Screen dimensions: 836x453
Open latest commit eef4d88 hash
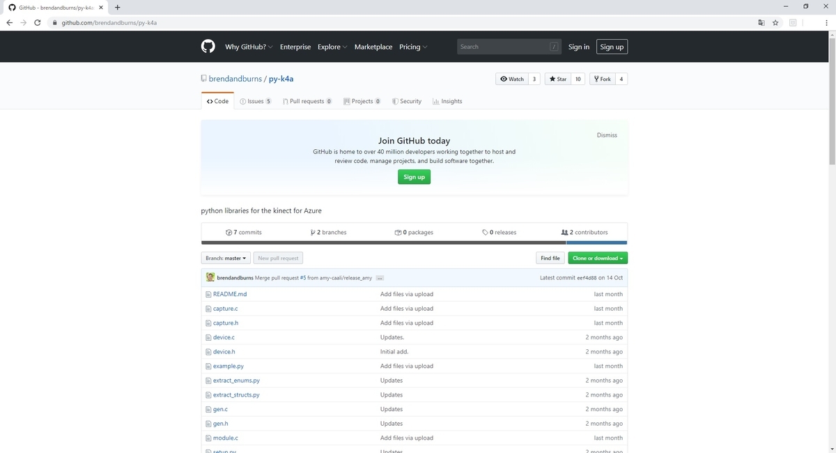tap(586, 277)
